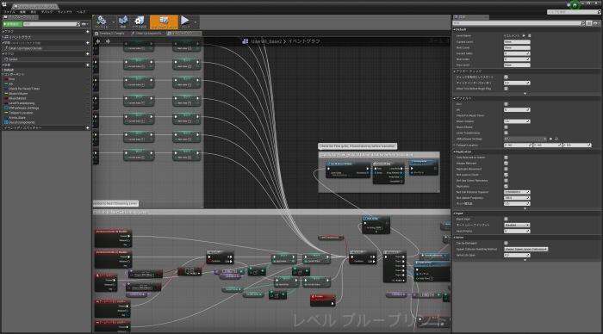Viewport: 603px width, 334px height.
Task: Switch to the Clean Up Impact Decals tab
Action: click(x=146, y=34)
